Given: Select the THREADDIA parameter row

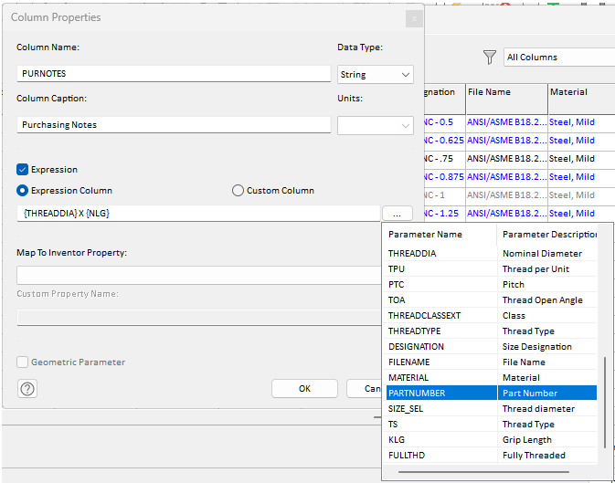Looking at the screenshot, I should 492,254.
